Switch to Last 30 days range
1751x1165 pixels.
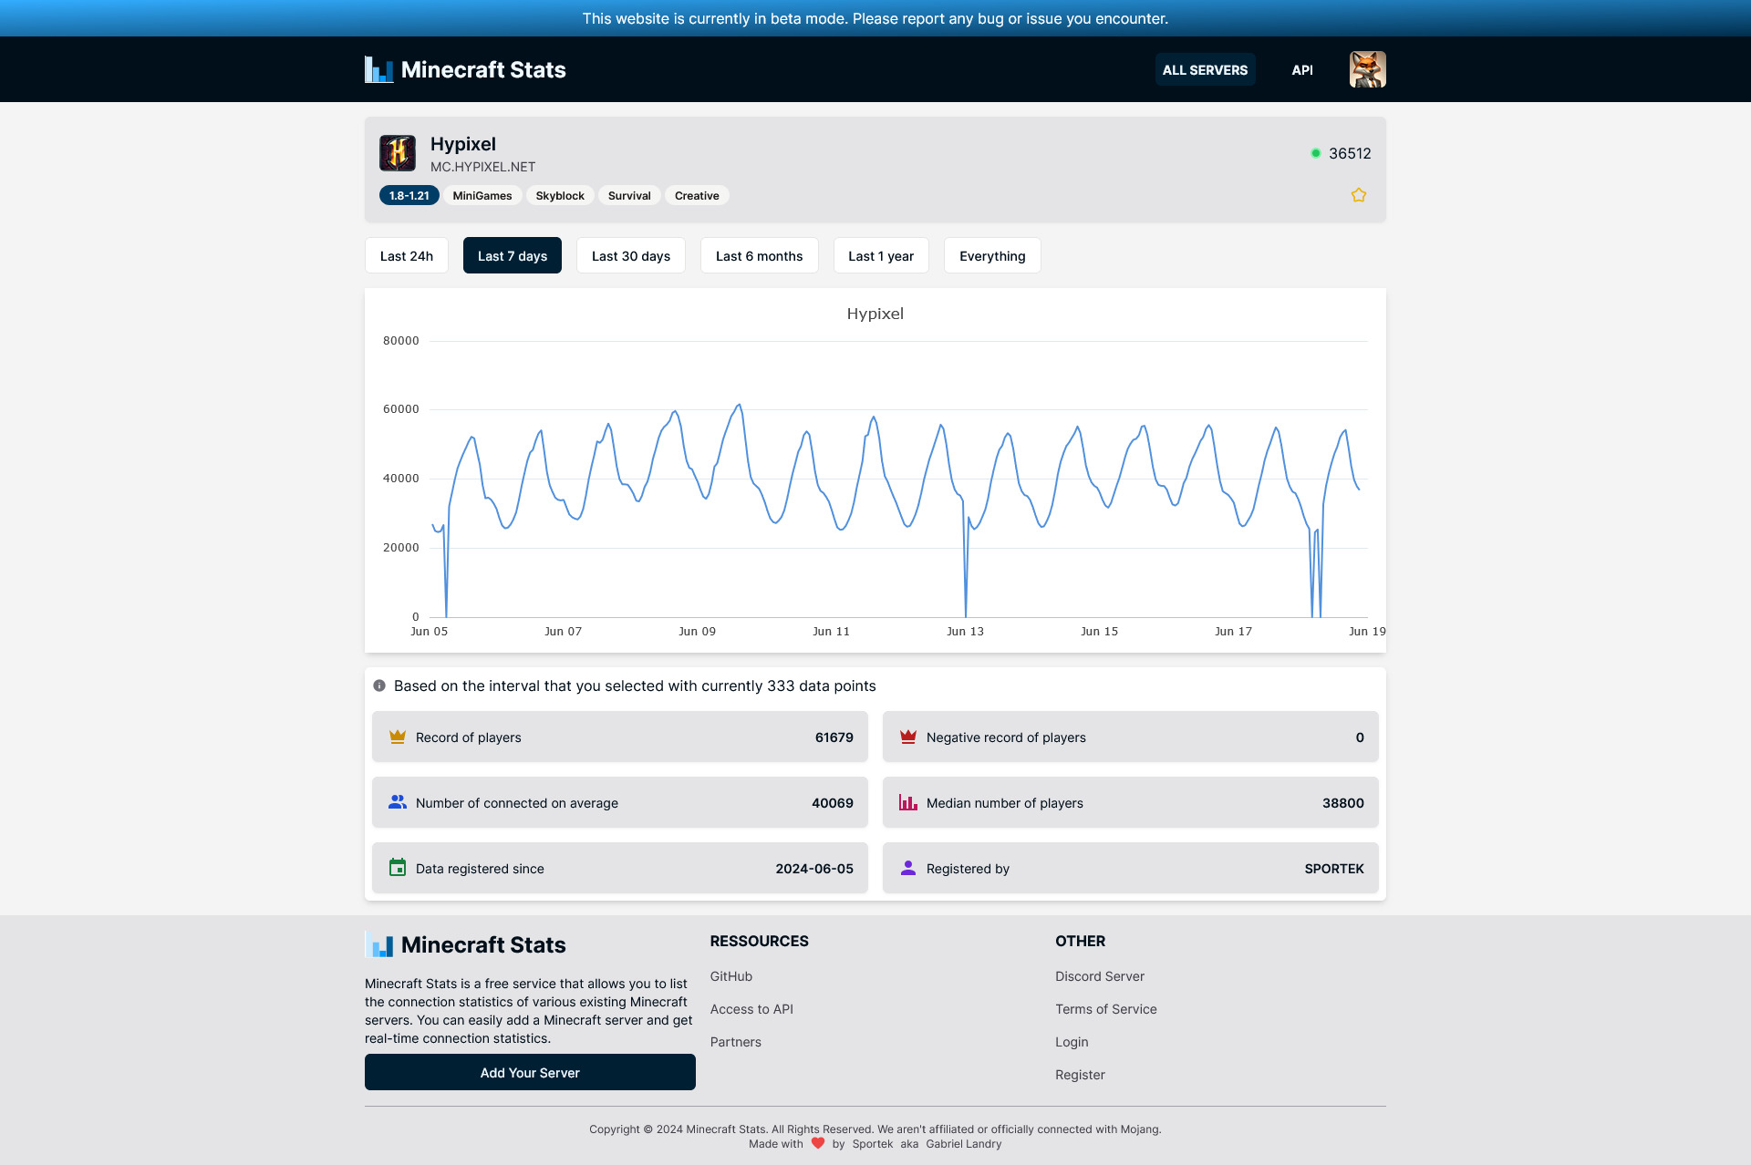(x=631, y=255)
